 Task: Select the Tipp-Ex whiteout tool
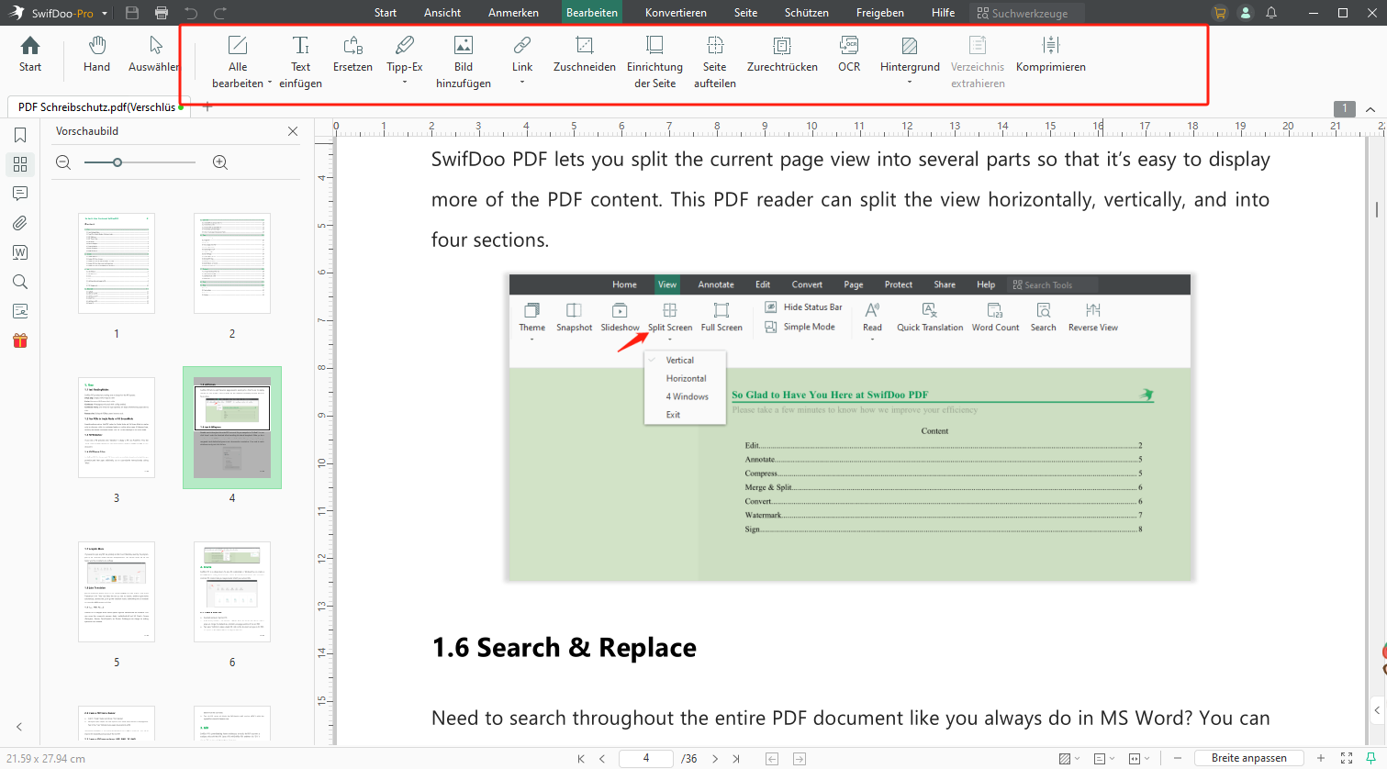(404, 45)
